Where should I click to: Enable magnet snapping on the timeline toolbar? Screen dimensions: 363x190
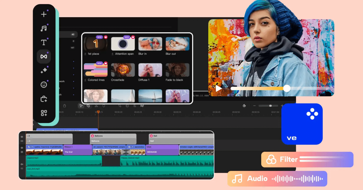click(x=88, y=106)
